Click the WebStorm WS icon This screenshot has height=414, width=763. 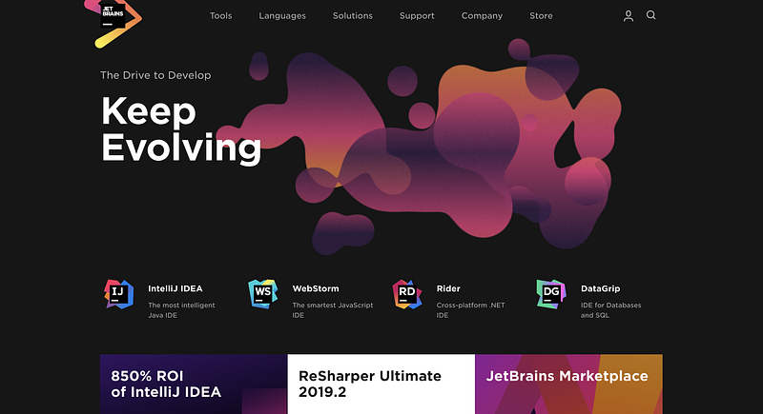point(263,294)
